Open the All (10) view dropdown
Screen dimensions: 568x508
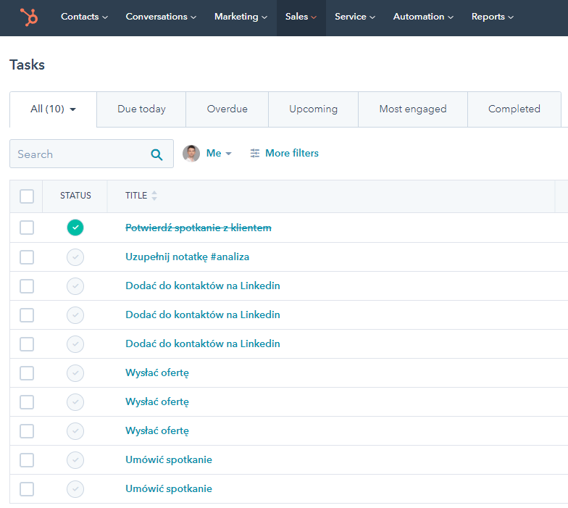click(54, 109)
